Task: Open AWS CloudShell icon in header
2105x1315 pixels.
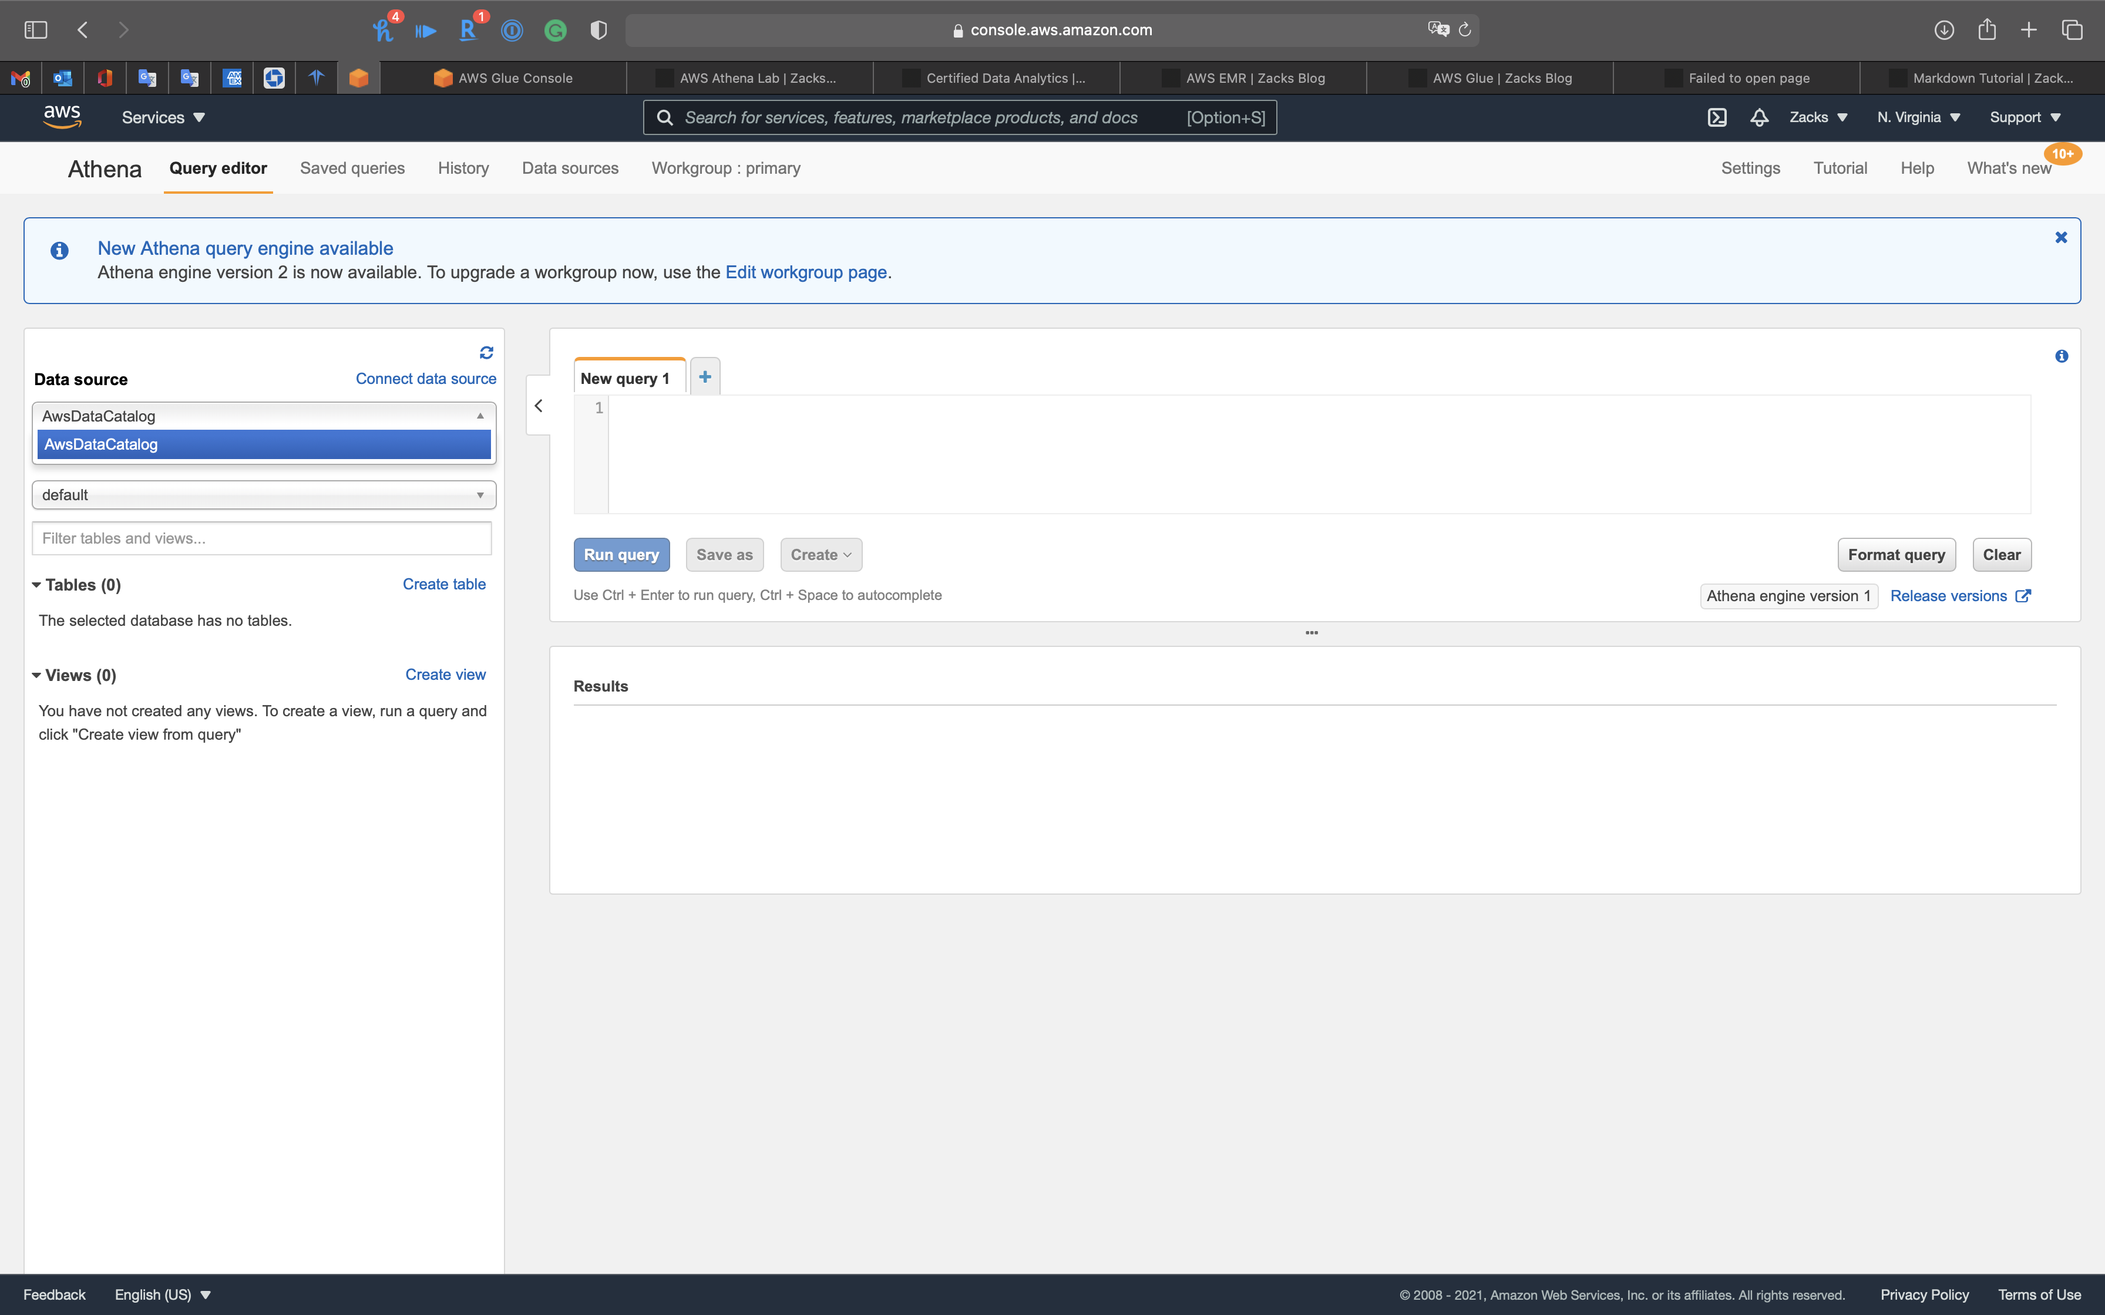Action: pyautogui.click(x=1716, y=117)
